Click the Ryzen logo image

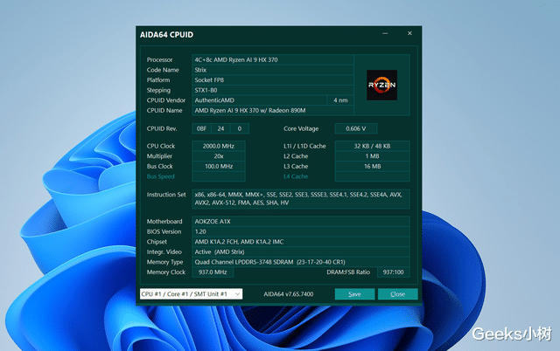click(381, 85)
